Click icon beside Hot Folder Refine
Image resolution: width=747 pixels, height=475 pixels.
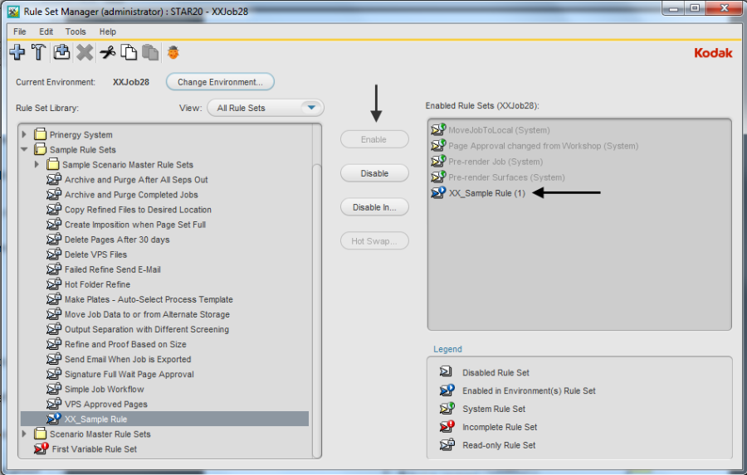[x=54, y=284]
